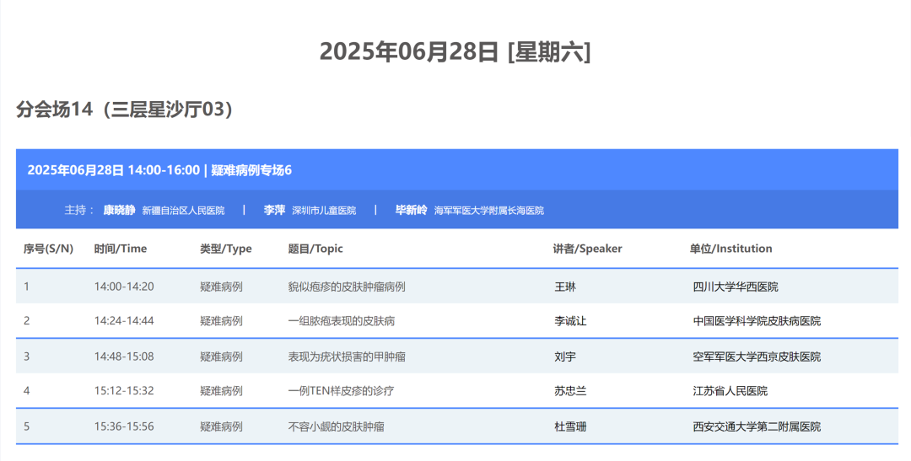Click serial number 4 in 苏忠兰 row
Viewport: 911px width, 461px height.
click(x=26, y=390)
